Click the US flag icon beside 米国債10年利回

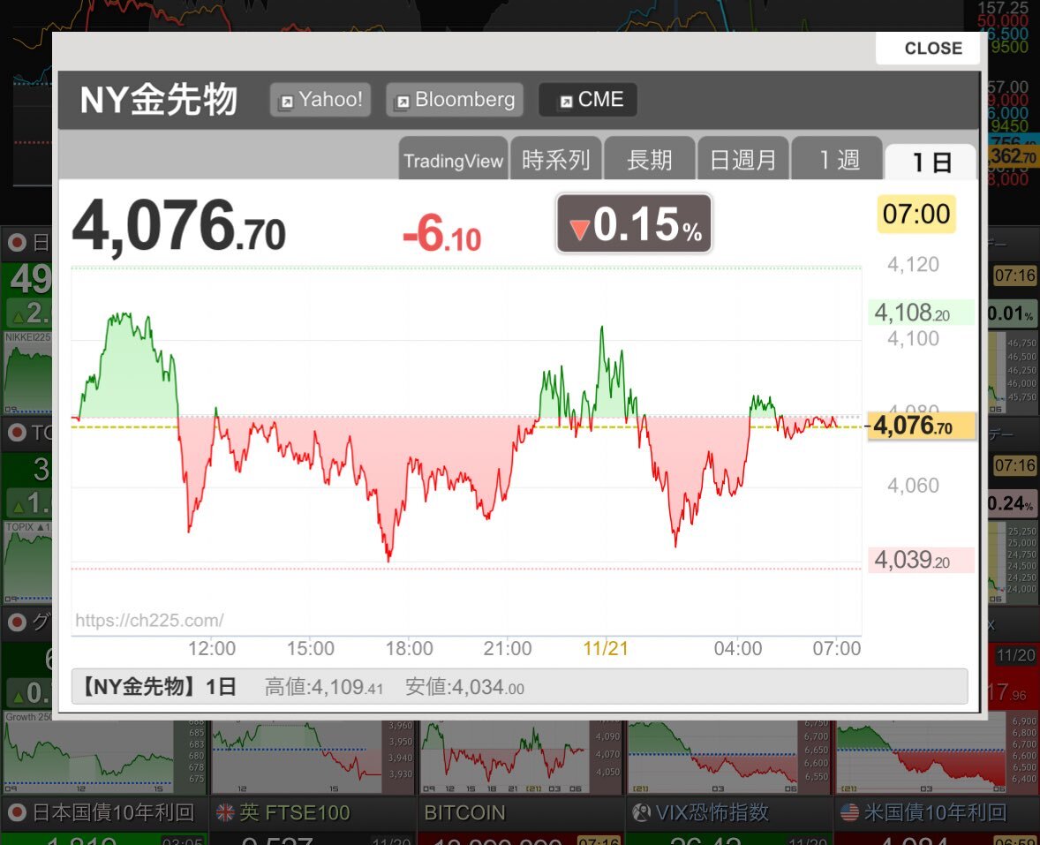pos(849,812)
